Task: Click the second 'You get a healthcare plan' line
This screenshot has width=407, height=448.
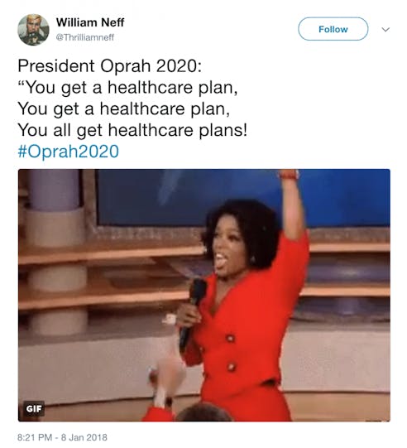Action: [x=124, y=108]
